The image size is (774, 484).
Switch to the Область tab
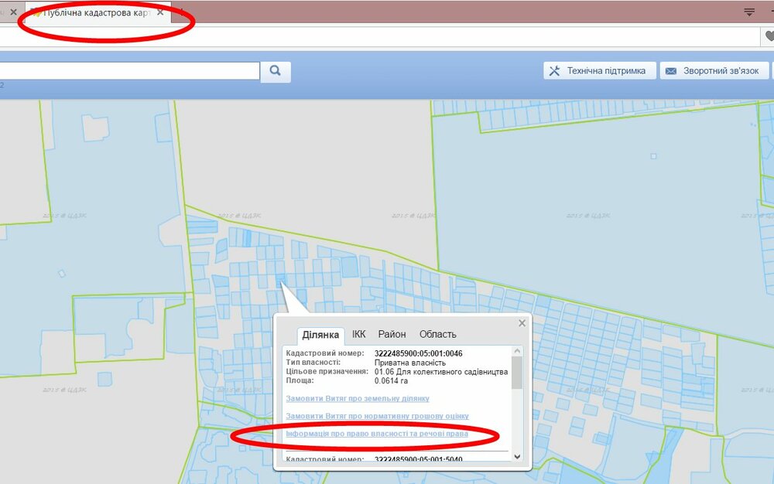point(438,334)
